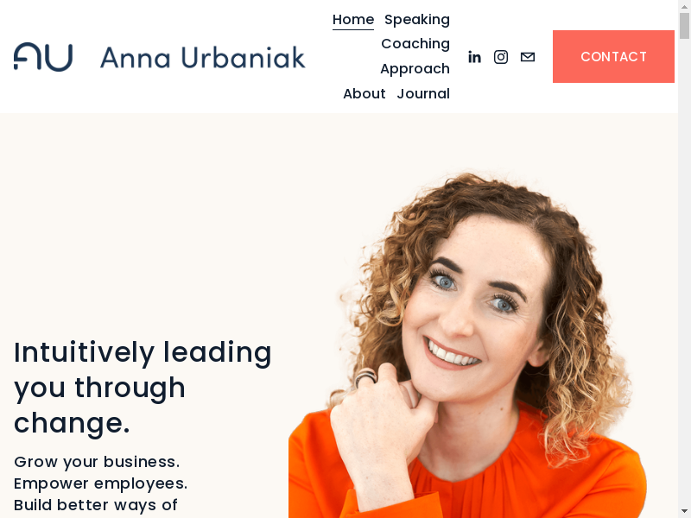This screenshot has width=691, height=518.
Task: Open the Home menu item
Action: point(353,19)
